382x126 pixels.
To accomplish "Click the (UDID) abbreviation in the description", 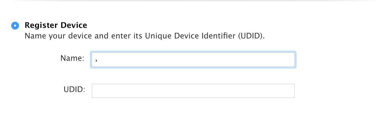I will (251, 36).
